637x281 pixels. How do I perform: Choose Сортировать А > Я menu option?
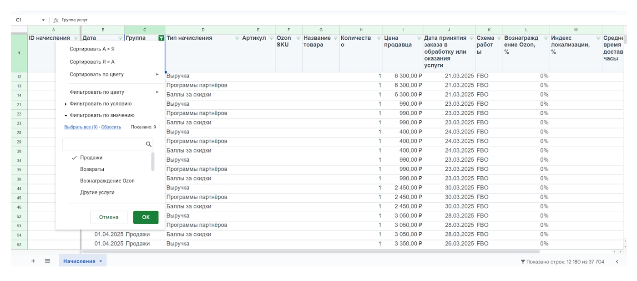[92, 49]
